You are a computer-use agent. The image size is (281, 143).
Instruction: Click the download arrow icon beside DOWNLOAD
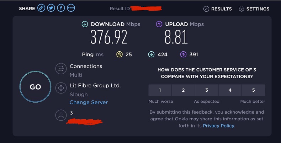[85, 24]
